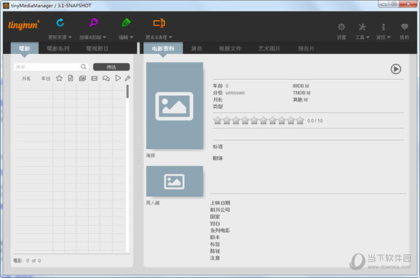Open the TV shows tab

97,48
